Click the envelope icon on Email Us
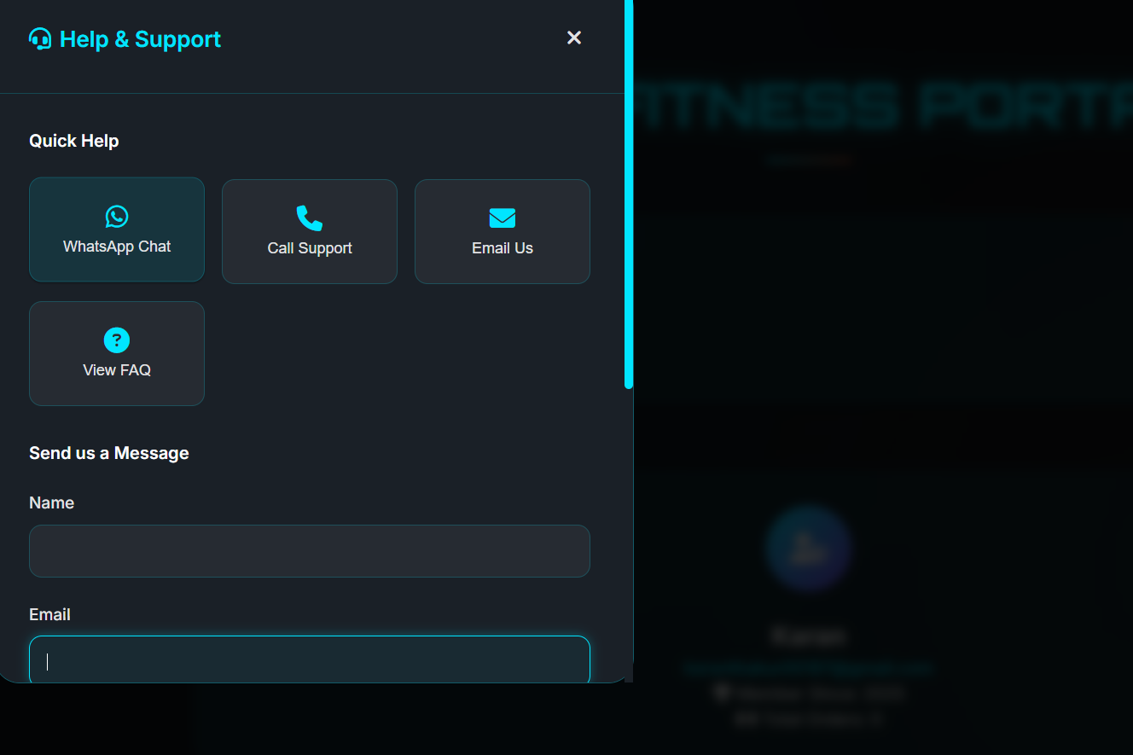The width and height of the screenshot is (1133, 755). tap(502, 218)
